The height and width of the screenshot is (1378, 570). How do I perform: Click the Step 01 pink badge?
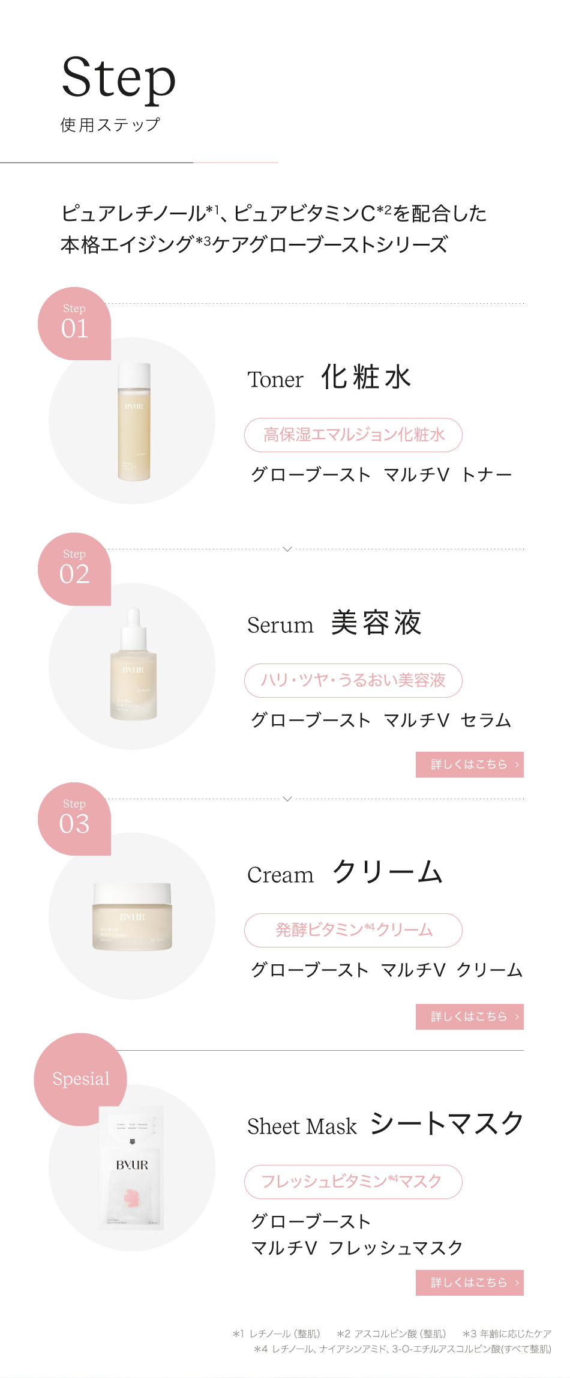pos(74,324)
